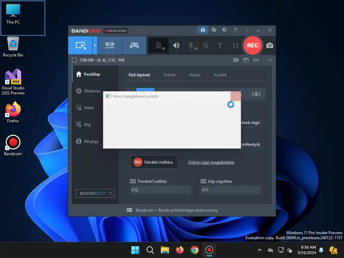Image resolution: width=344 pixels, height=258 pixels.
Task: Open the help question mark icon
Action: 235,30
